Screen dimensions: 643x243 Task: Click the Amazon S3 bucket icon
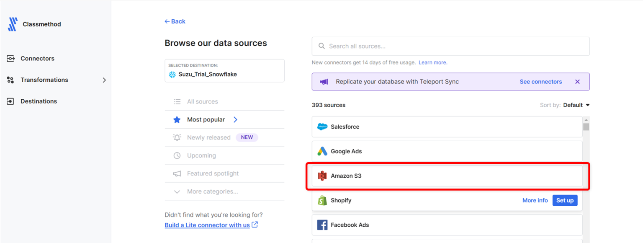322,176
